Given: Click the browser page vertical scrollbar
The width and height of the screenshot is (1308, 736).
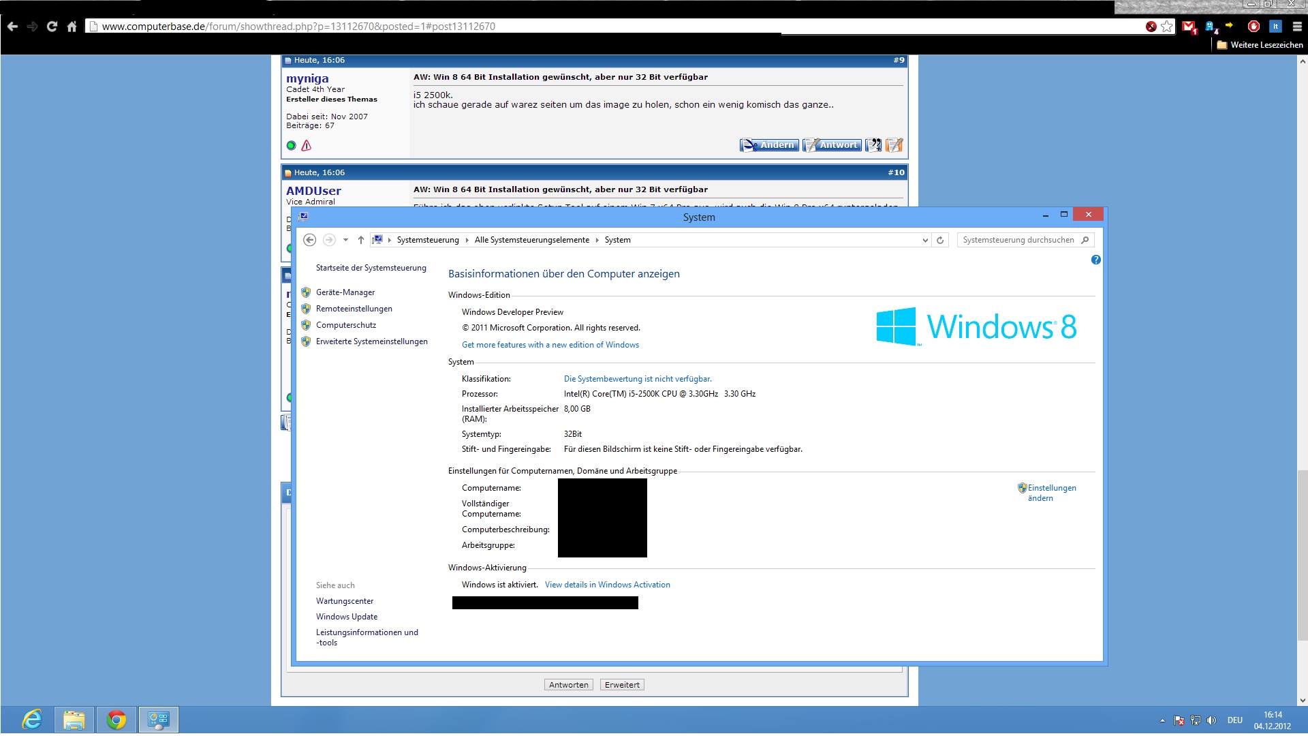Looking at the screenshot, I should tap(1302, 555).
